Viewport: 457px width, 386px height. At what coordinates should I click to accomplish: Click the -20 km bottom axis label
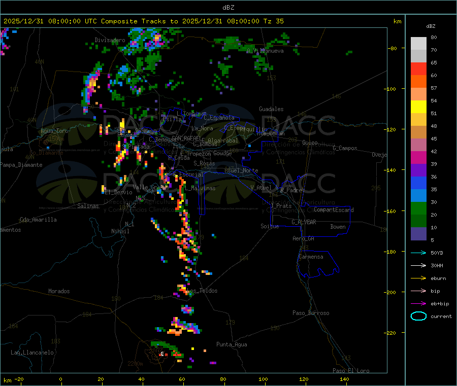(19, 379)
